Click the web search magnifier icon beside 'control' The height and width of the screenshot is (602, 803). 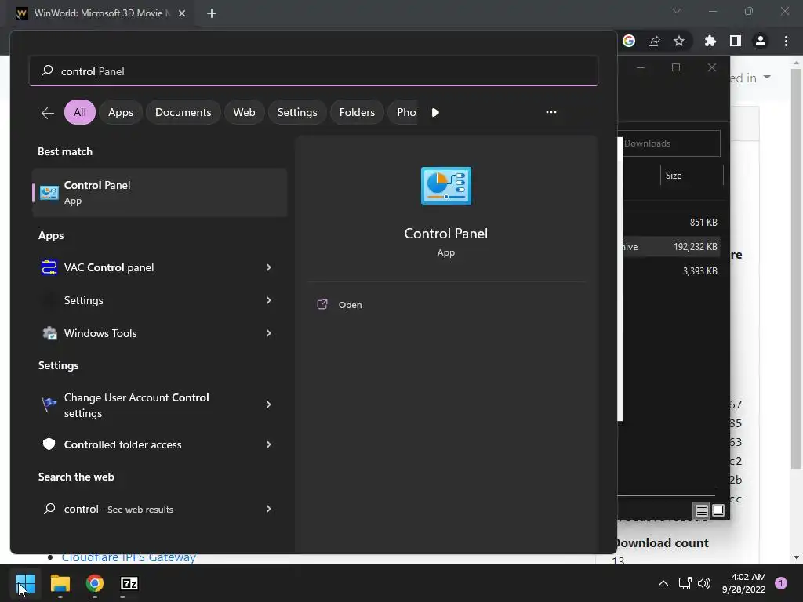point(49,508)
